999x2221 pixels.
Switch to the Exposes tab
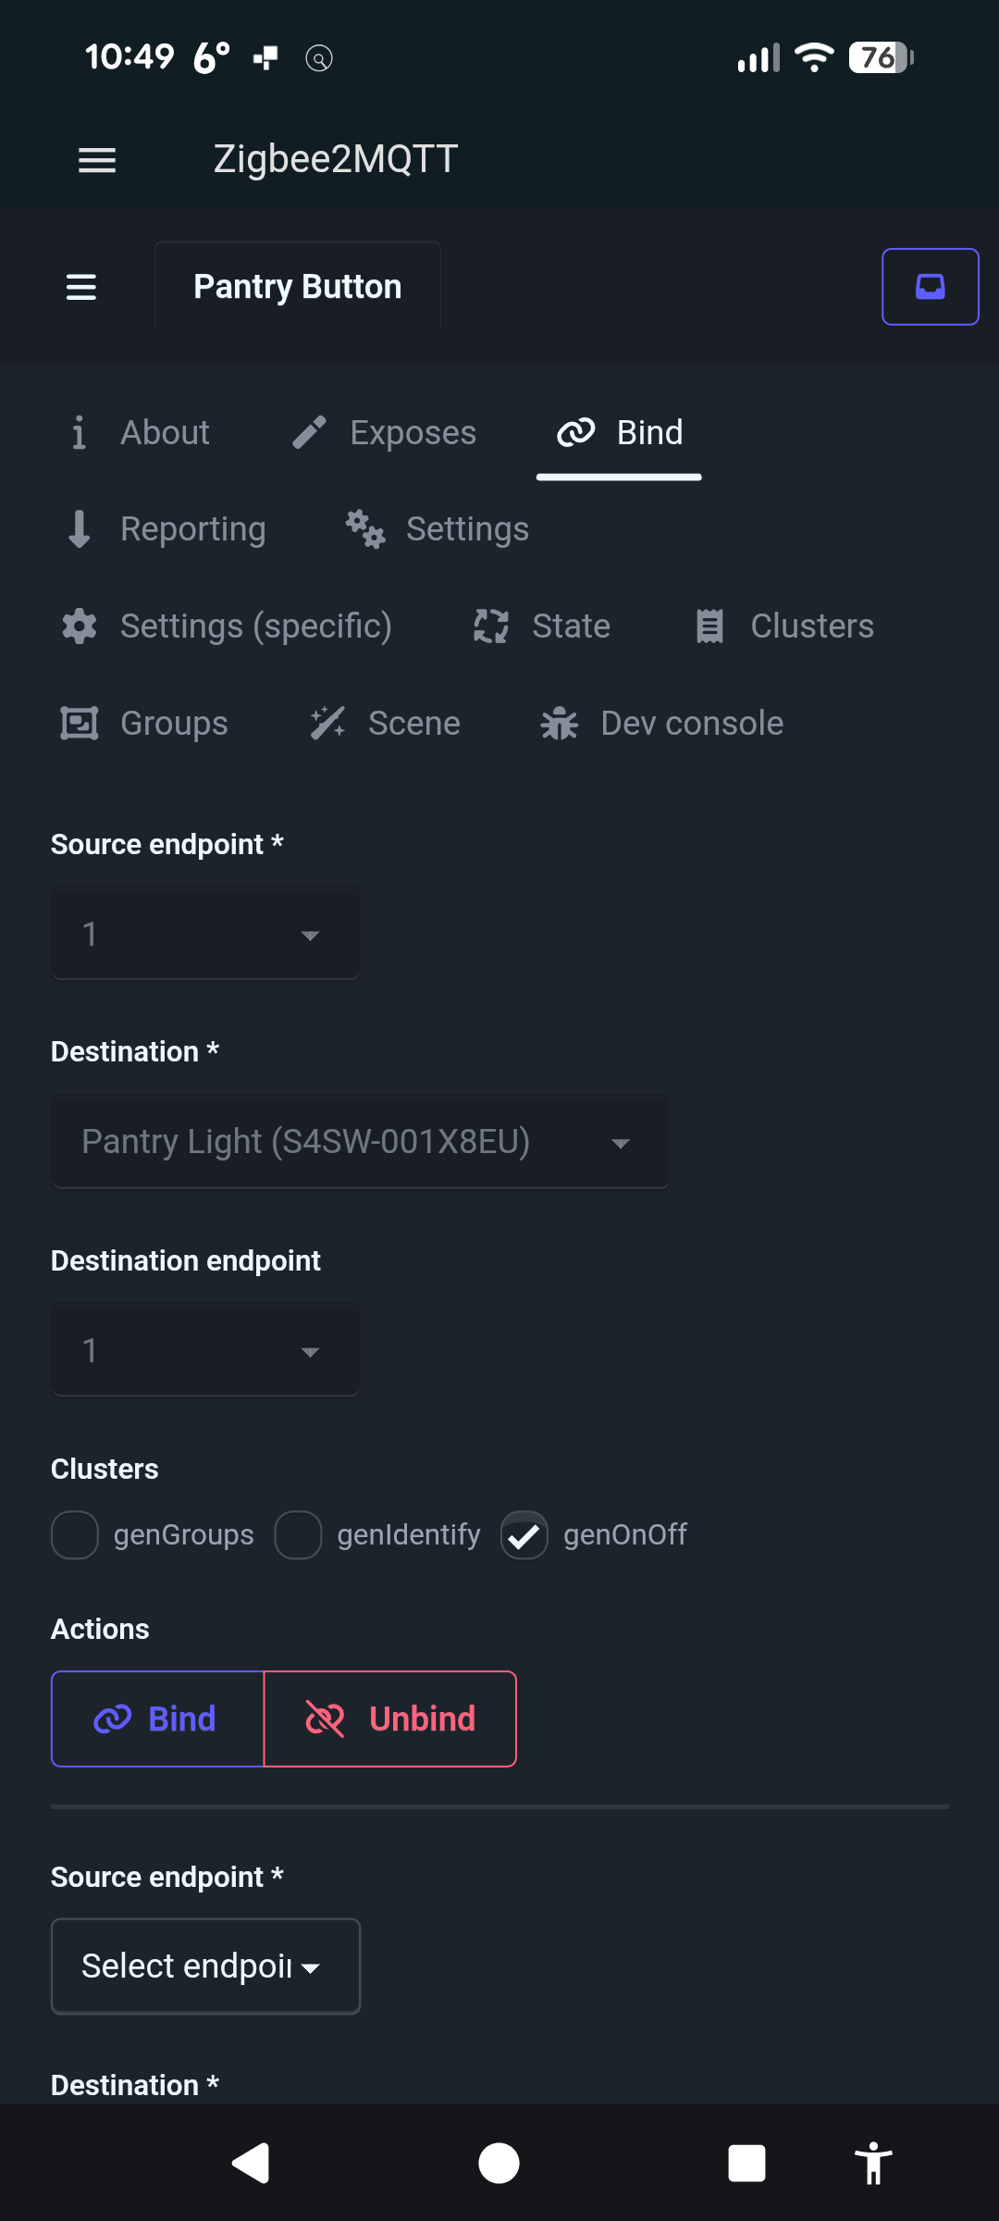pyautogui.click(x=385, y=432)
